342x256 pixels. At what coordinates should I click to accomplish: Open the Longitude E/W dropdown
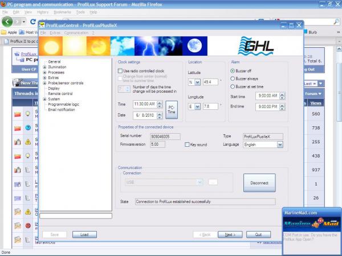click(x=197, y=106)
